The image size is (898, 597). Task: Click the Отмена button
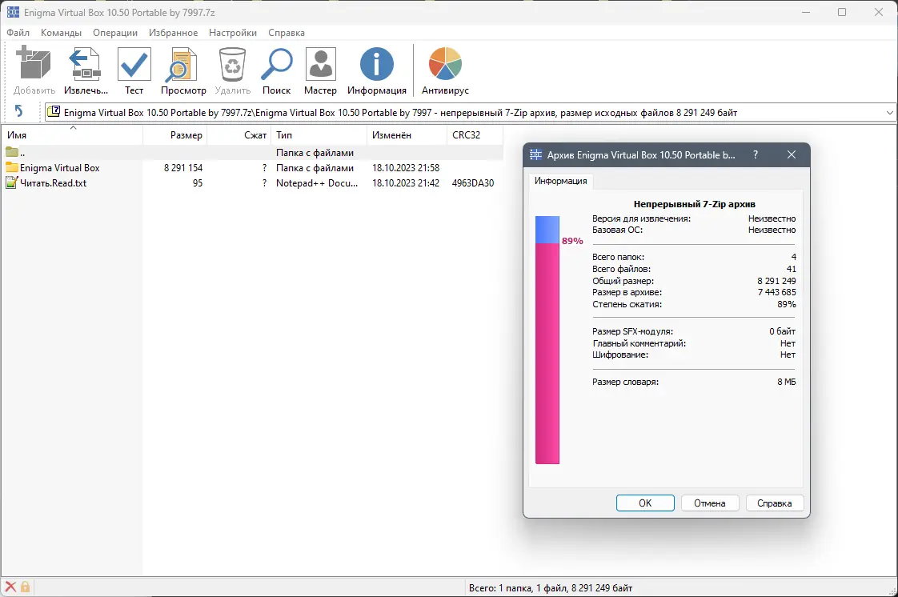[x=710, y=503]
